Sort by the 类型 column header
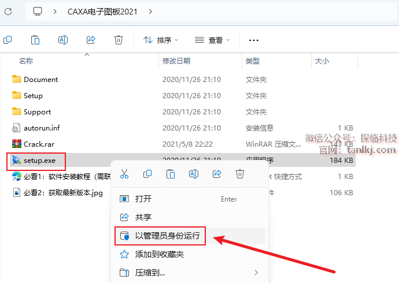This screenshot has width=399, height=283. (253, 61)
